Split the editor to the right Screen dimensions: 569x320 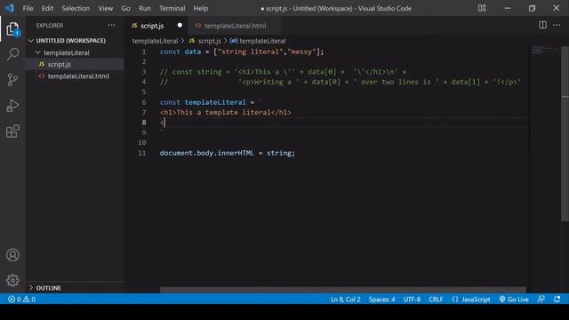[x=542, y=25]
